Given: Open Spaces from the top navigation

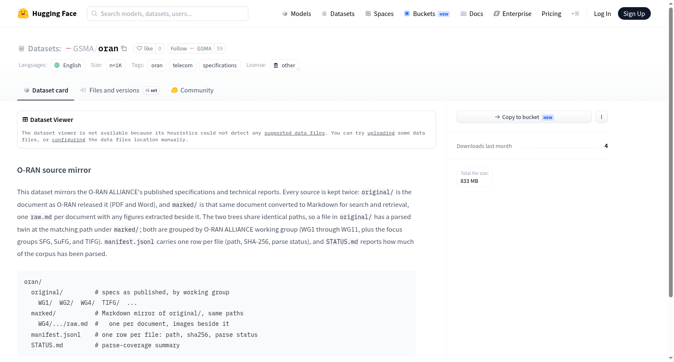Looking at the screenshot, I should click(x=379, y=13).
